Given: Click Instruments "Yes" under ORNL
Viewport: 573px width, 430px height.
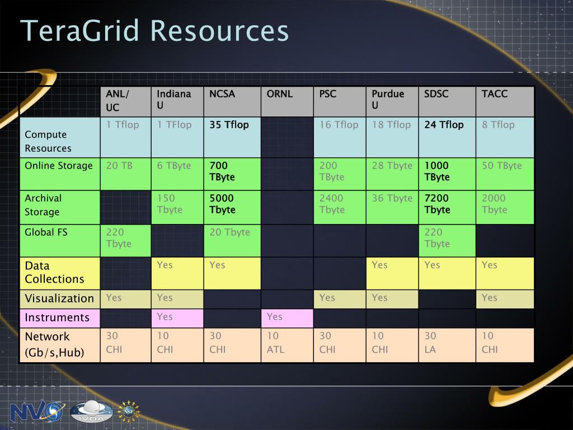Looking at the screenshot, I should tap(287, 318).
